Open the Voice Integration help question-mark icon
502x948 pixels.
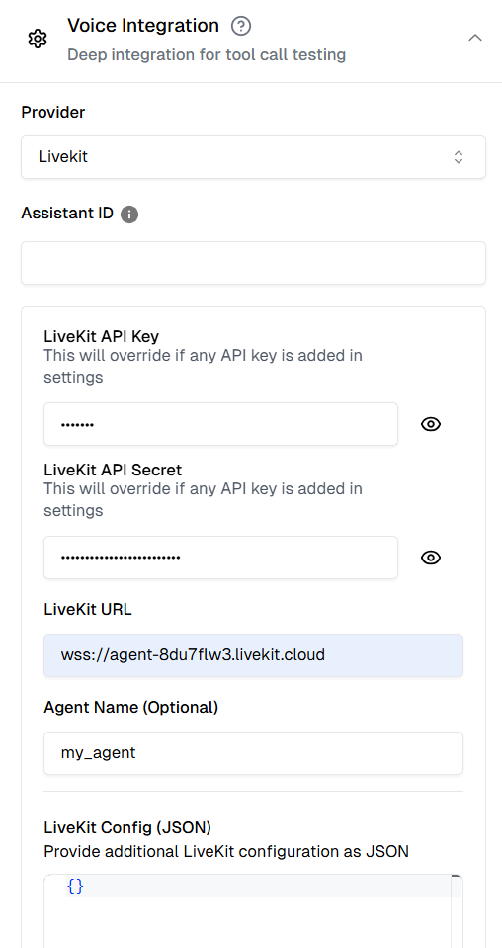point(241,26)
